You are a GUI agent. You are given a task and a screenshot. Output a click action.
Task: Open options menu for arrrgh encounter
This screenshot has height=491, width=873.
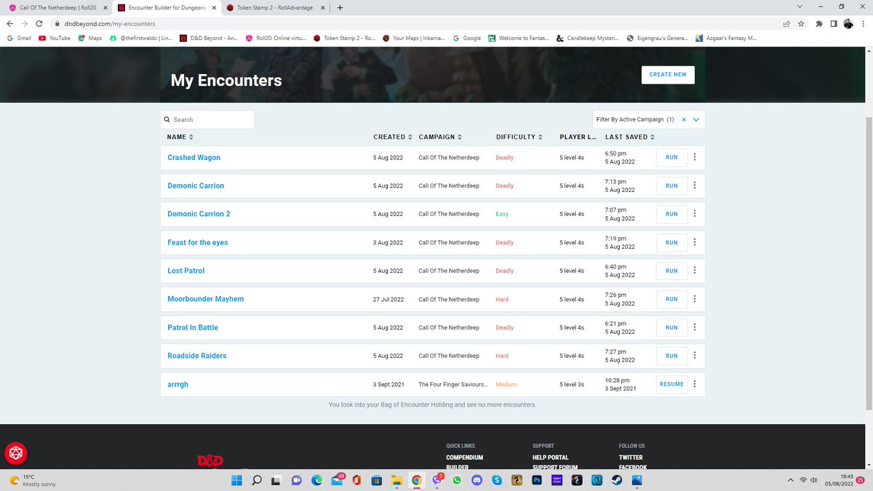pos(695,384)
